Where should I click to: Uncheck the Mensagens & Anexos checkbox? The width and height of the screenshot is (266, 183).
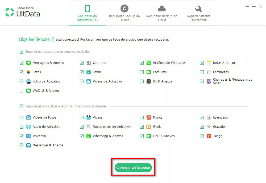click(x=22, y=63)
